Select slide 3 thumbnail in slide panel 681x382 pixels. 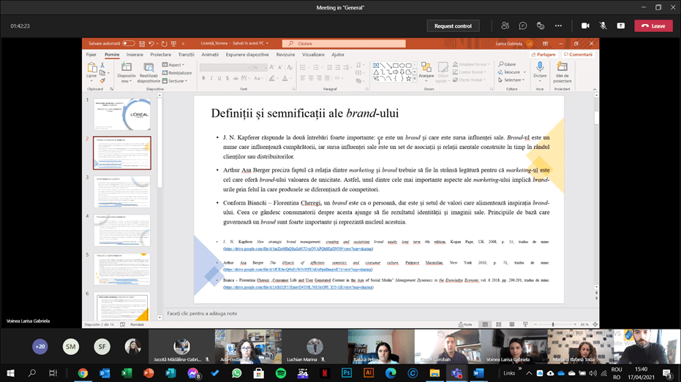tap(122, 191)
